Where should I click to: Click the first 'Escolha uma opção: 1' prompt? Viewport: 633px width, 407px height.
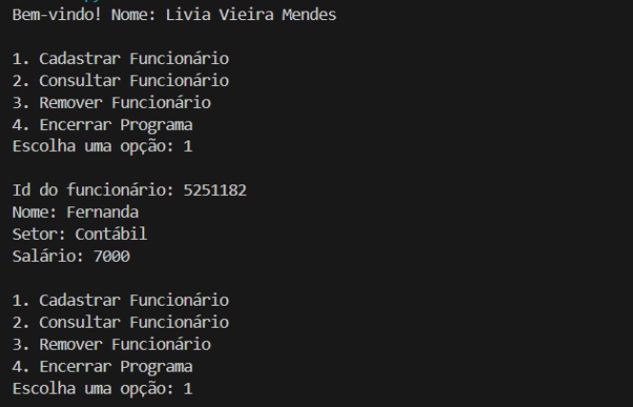[x=102, y=146]
